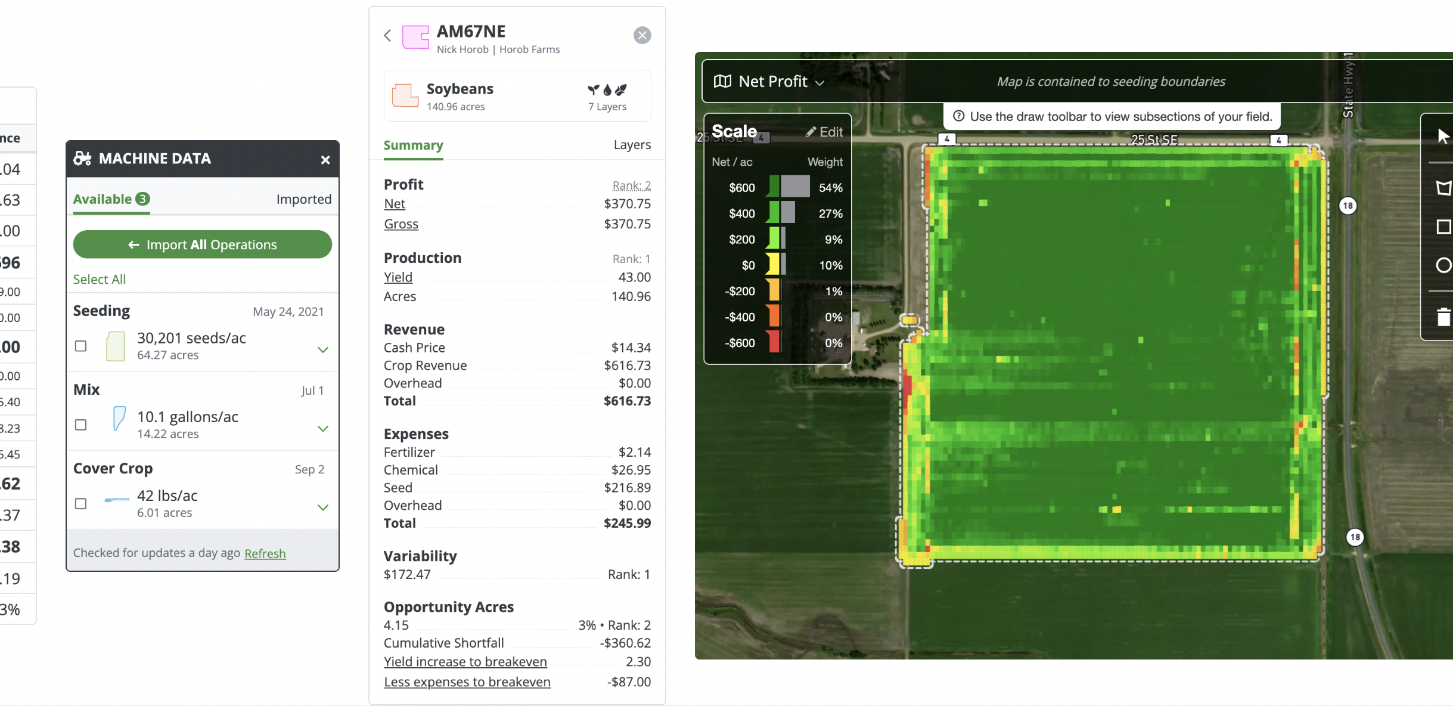
Task: Switch to the Layers tab
Action: (x=632, y=145)
